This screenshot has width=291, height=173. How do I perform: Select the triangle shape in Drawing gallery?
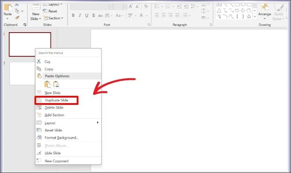pyautogui.click(x=219, y=10)
